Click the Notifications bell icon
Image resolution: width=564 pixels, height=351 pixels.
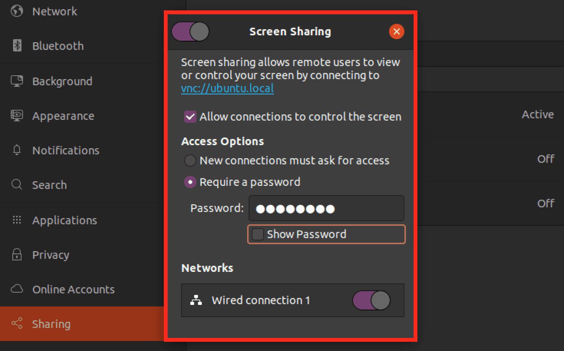pyautogui.click(x=16, y=150)
